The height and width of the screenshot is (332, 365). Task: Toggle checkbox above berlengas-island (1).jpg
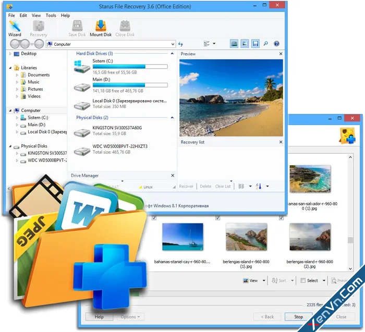(x=217, y=218)
